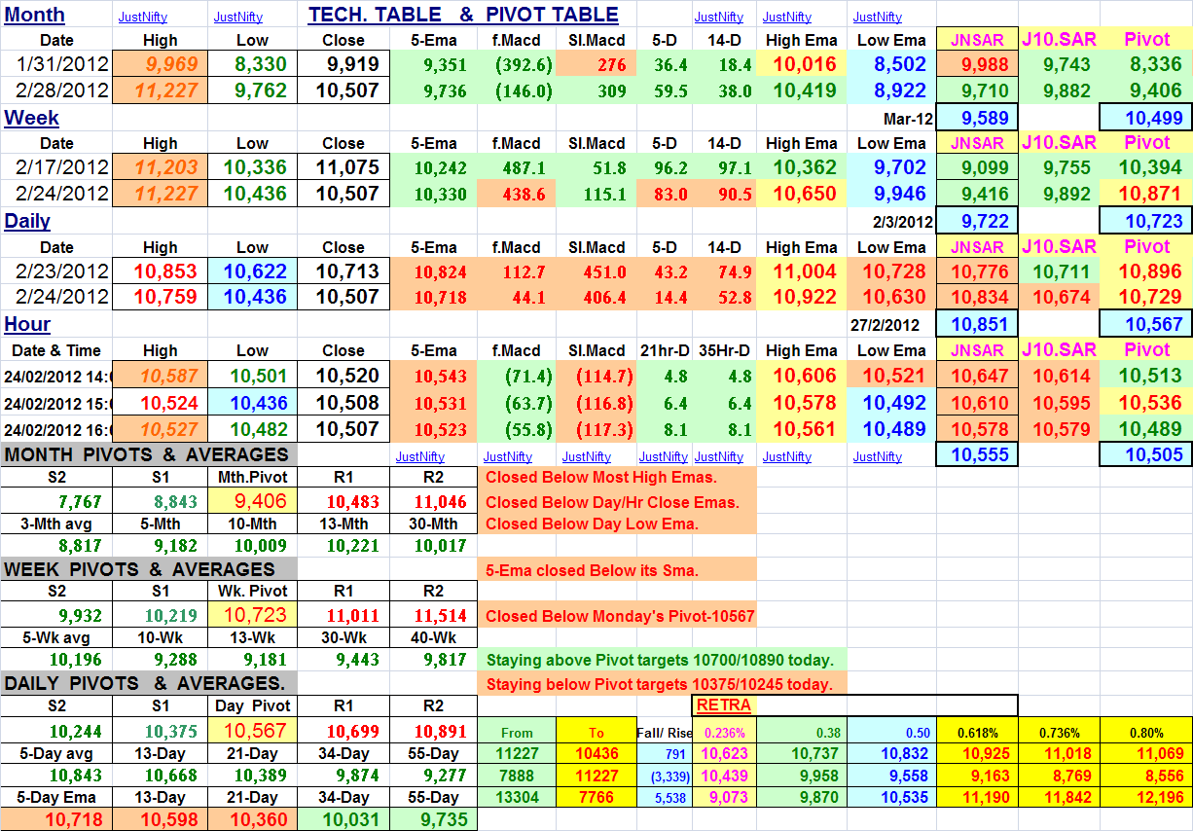The height and width of the screenshot is (831, 1193).
Task: Select month R2 value 11,046
Action: coord(433,501)
